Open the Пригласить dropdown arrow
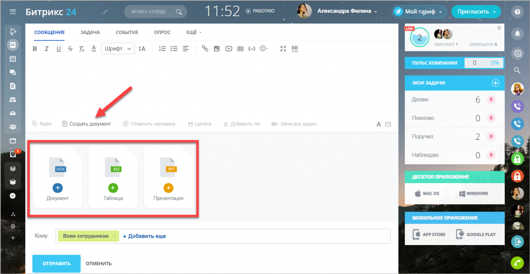 [494, 12]
